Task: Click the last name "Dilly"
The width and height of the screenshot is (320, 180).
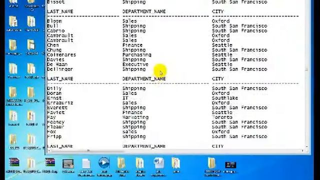Action: (54, 88)
